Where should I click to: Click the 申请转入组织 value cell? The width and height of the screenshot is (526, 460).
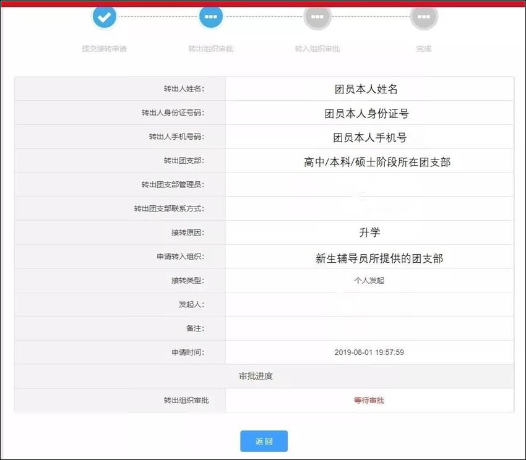[369, 258]
